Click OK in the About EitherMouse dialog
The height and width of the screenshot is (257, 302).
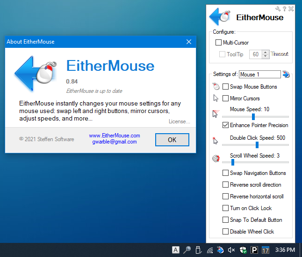point(172,140)
